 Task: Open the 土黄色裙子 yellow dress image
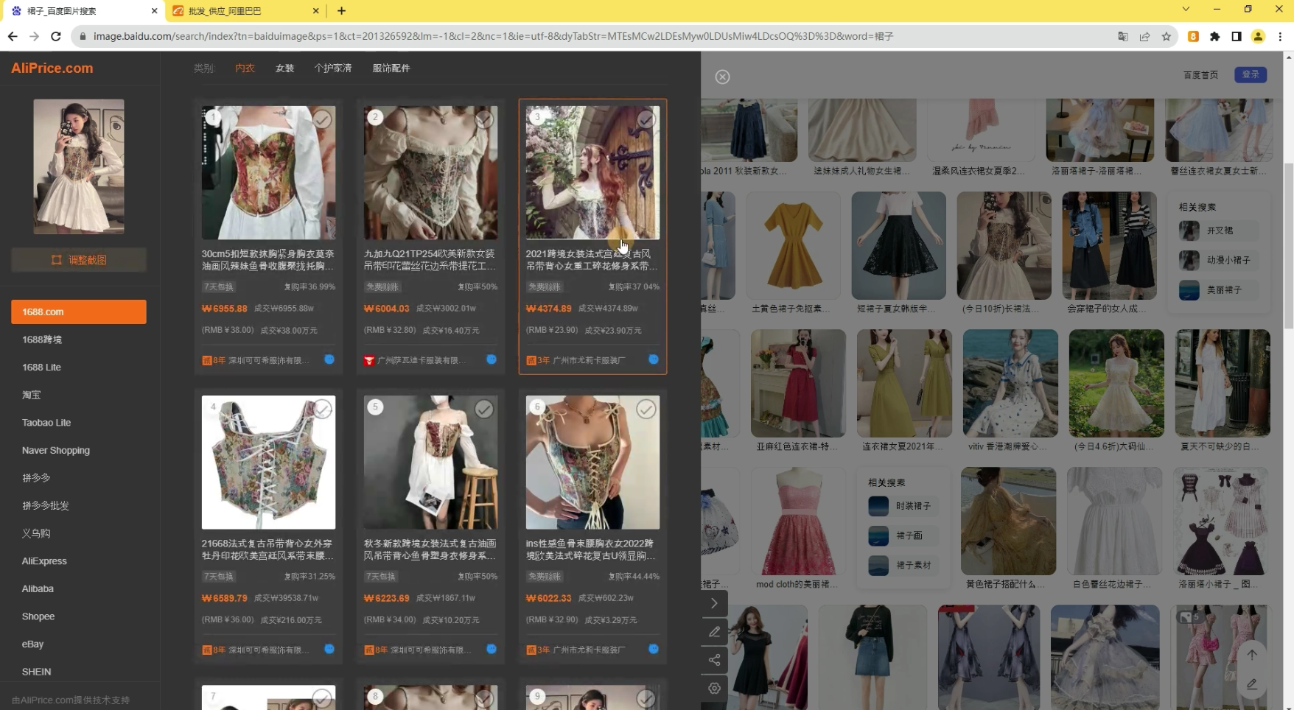click(794, 246)
